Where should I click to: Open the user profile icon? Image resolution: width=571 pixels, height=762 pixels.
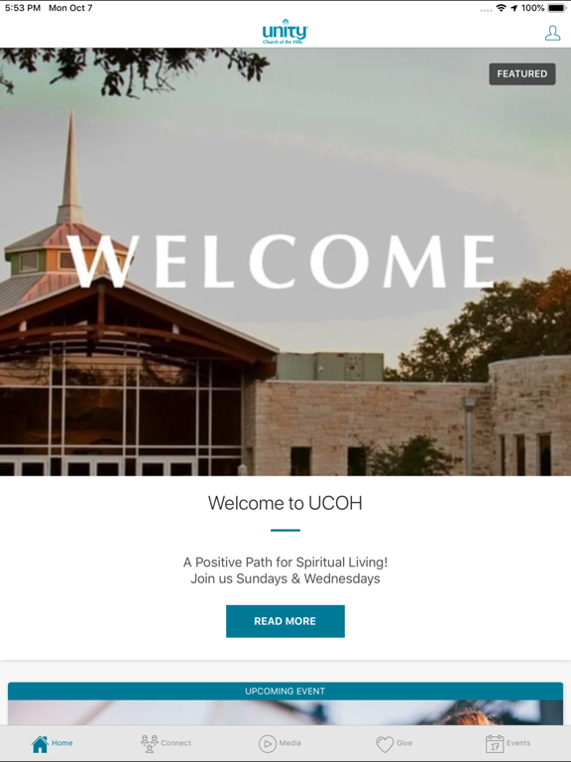coord(552,33)
